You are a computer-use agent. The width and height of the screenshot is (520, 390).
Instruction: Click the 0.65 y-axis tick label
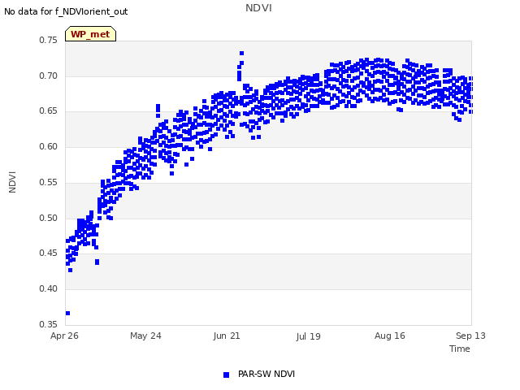tap(49, 110)
